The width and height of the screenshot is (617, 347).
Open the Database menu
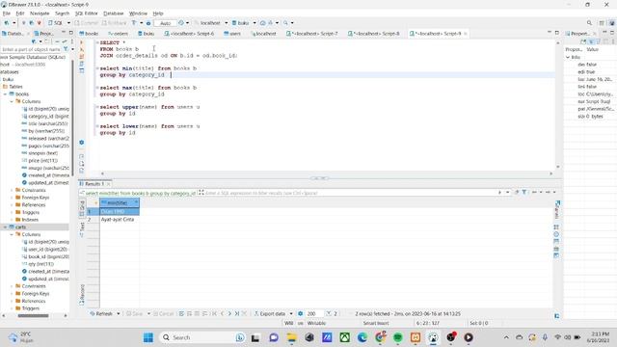point(114,13)
